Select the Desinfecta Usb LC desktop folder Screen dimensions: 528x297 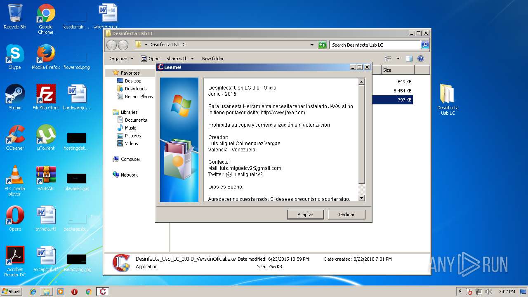448,100
